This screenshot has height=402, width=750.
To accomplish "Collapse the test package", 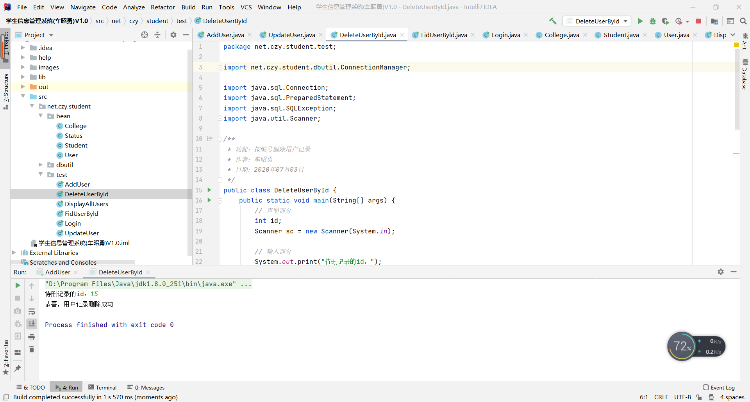I will (40, 174).
